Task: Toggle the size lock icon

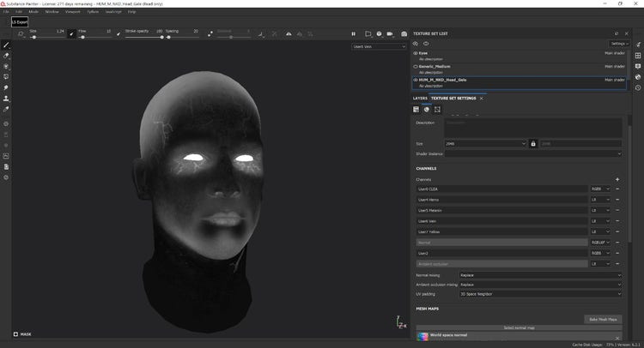Action: point(532,143)
